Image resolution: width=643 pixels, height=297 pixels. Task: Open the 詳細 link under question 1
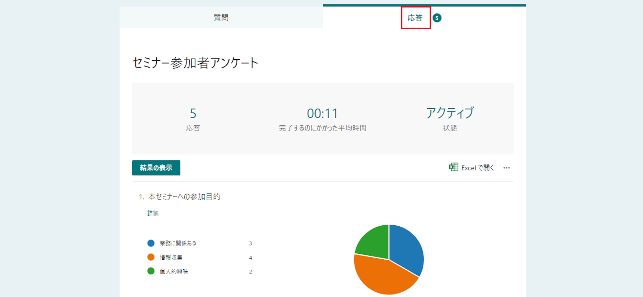tap(153, 213)
